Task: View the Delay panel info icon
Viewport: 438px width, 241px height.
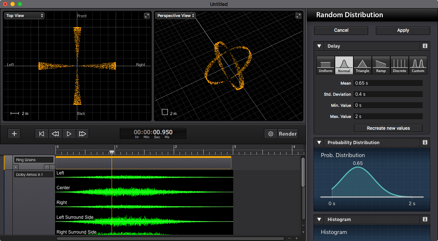Action: [425, 46]
